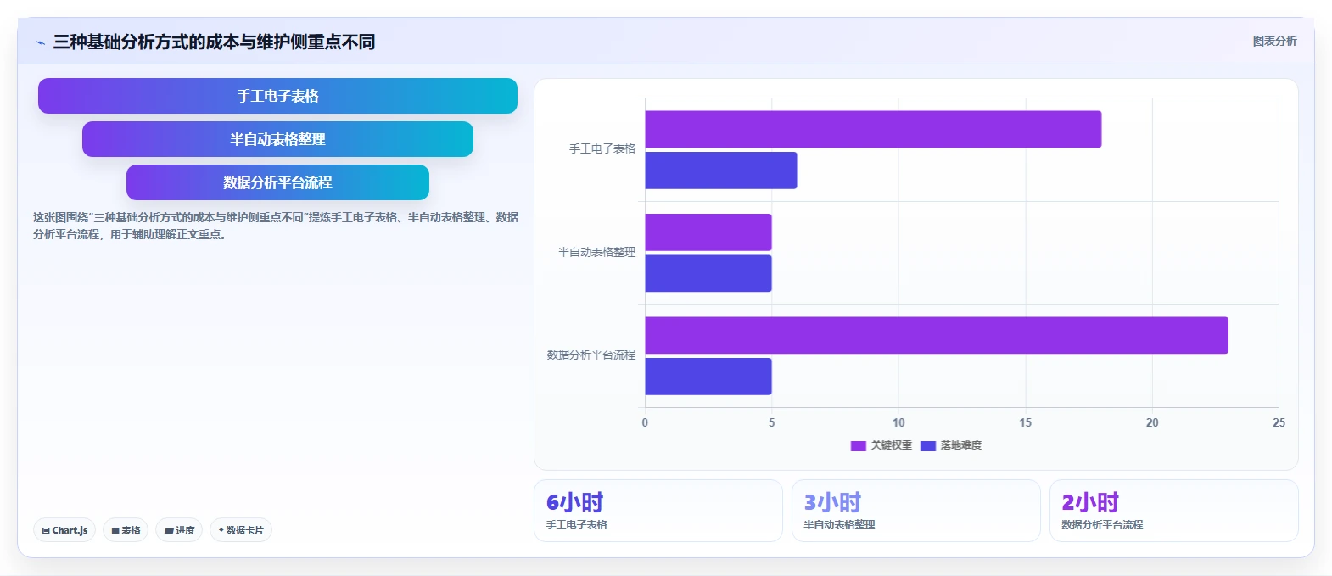The image size is (1332, 576).
Task: Click the 表格 tag chip
Action: tap(126, 530)
